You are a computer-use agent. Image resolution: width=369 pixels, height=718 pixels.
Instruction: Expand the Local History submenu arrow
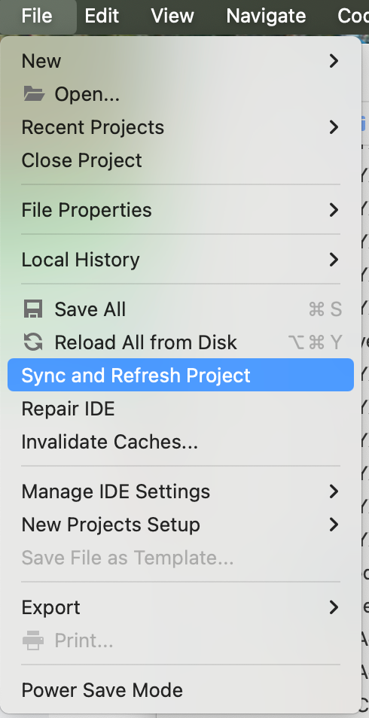point(334,260)
